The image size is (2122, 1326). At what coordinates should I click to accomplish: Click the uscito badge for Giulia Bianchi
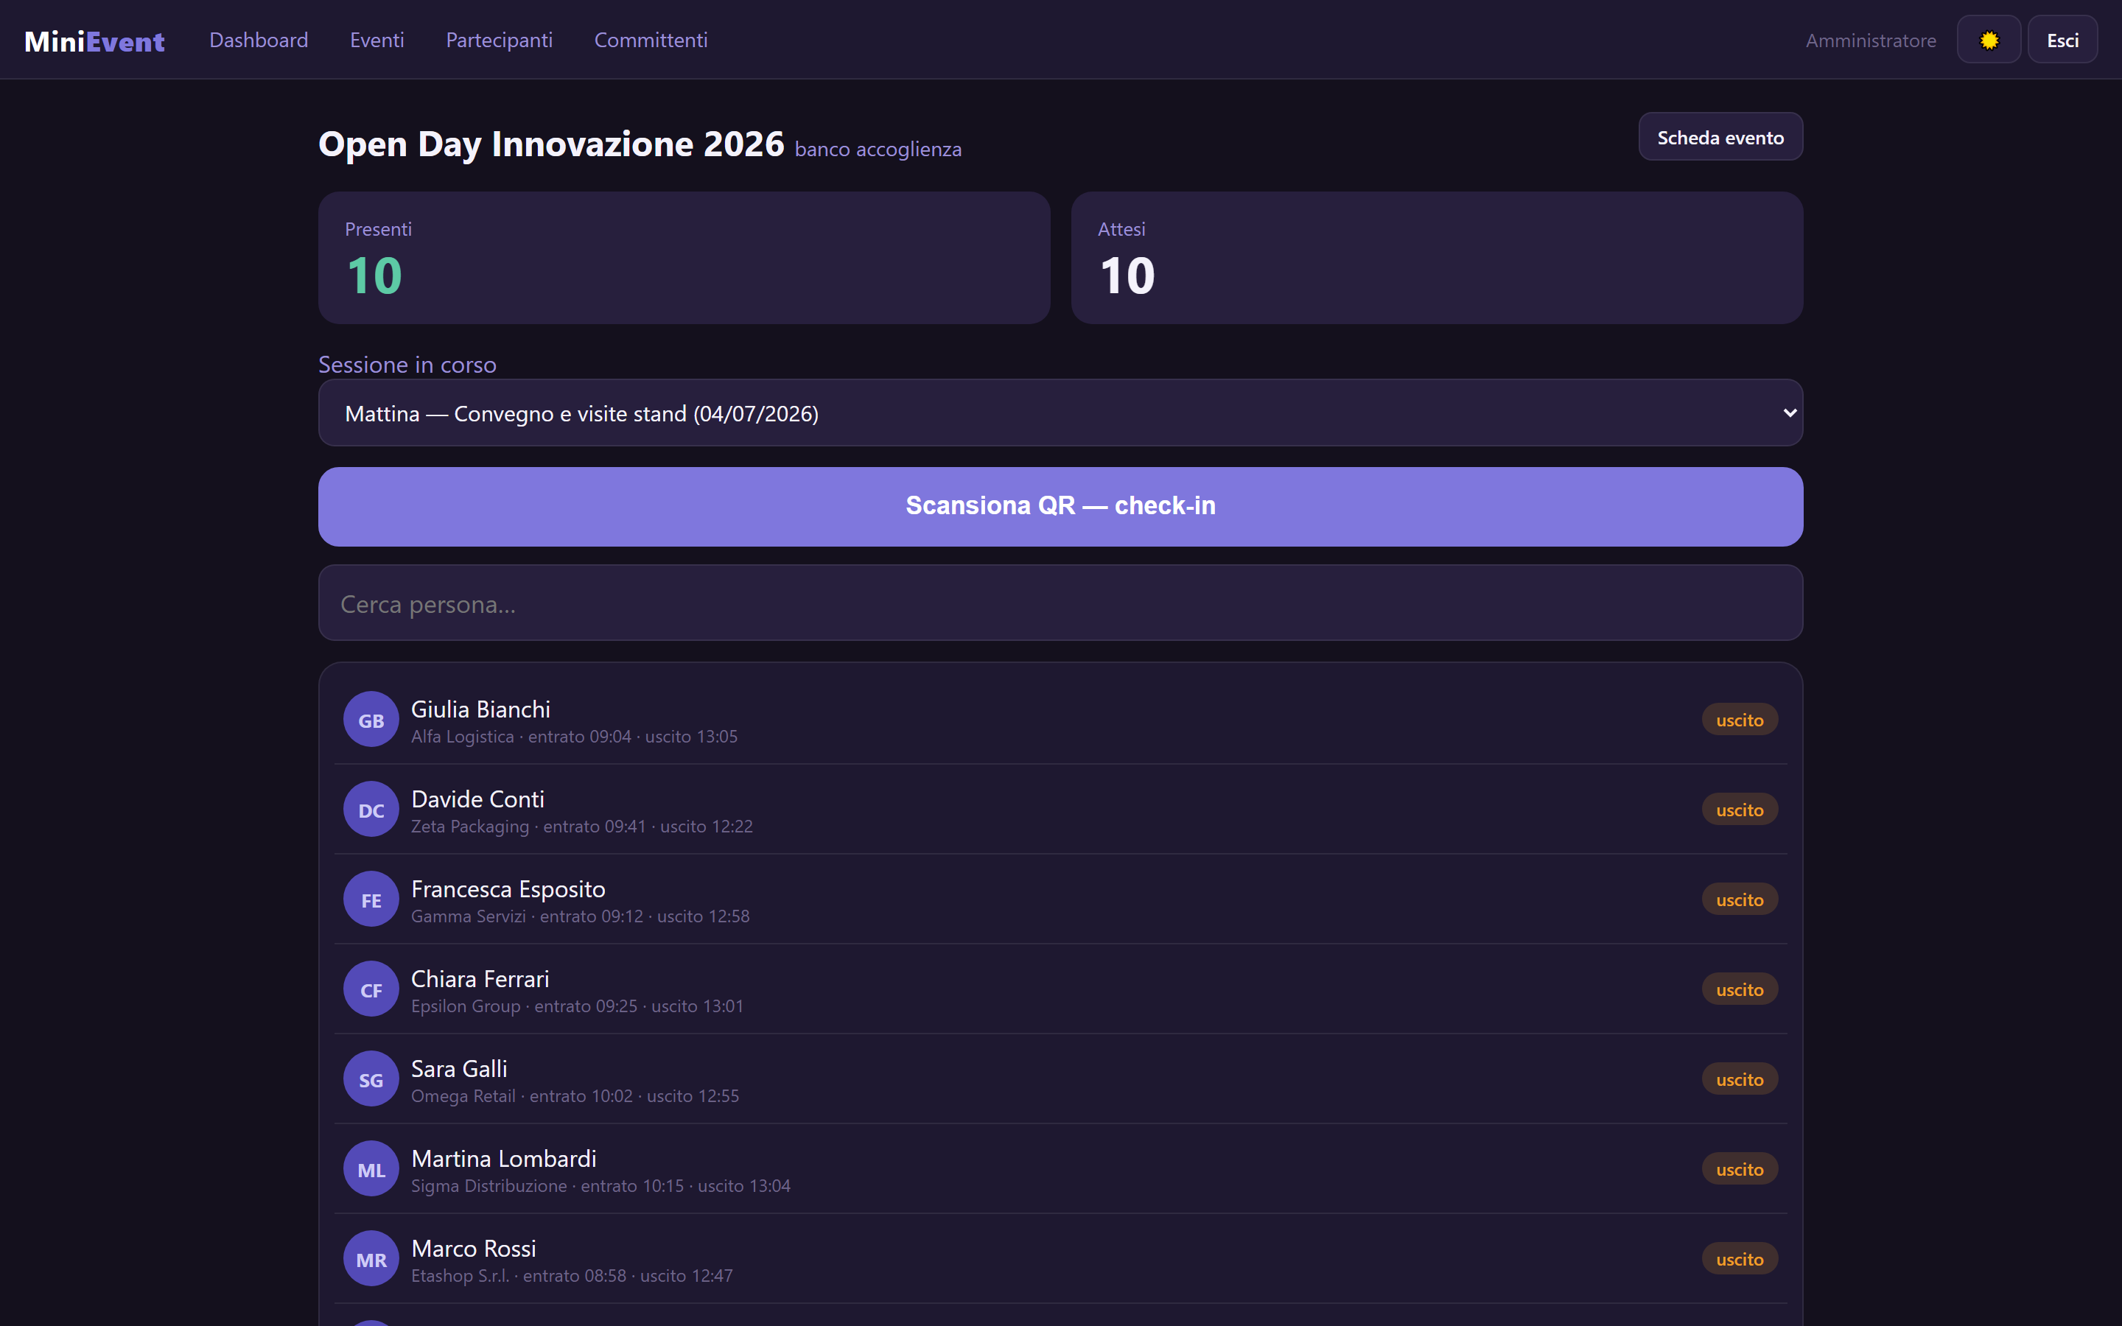tap(1739, 720)
